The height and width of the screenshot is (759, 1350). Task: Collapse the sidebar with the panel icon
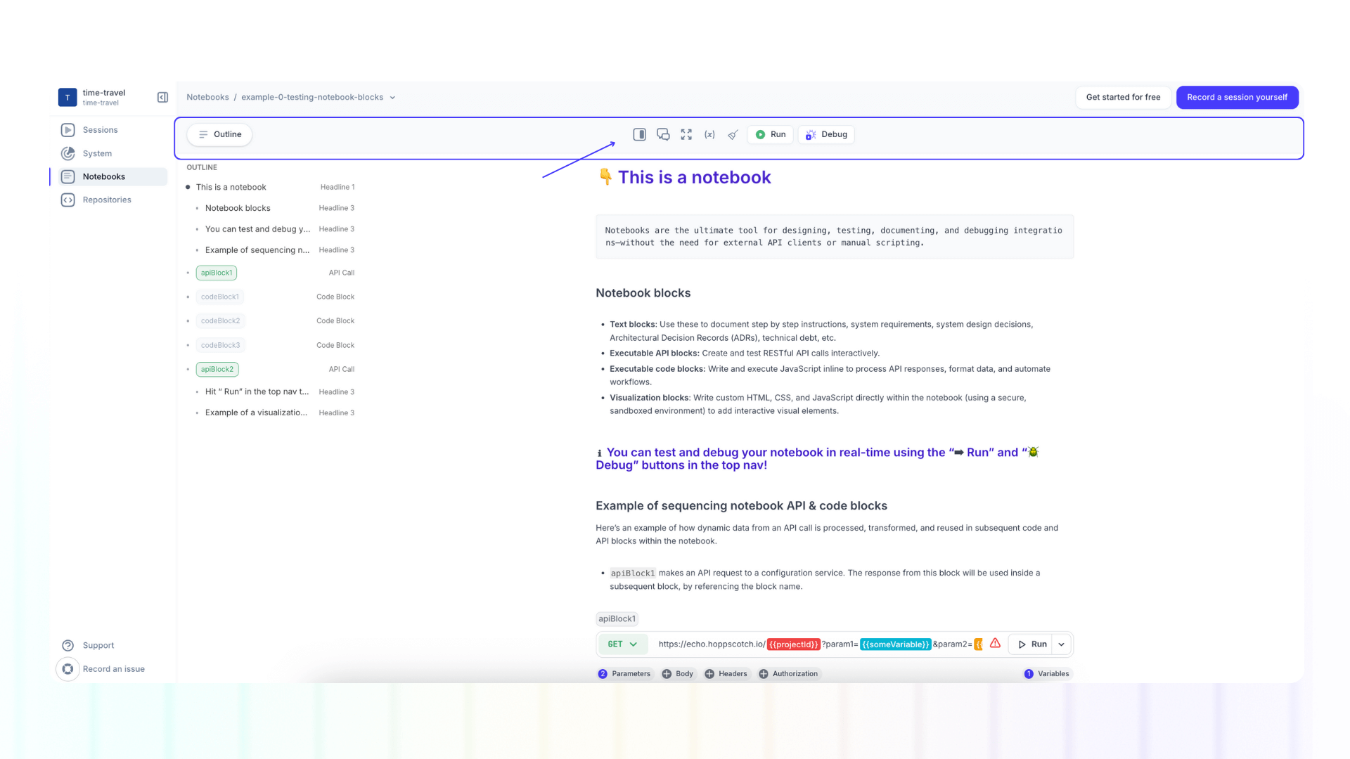pos(162,97)
